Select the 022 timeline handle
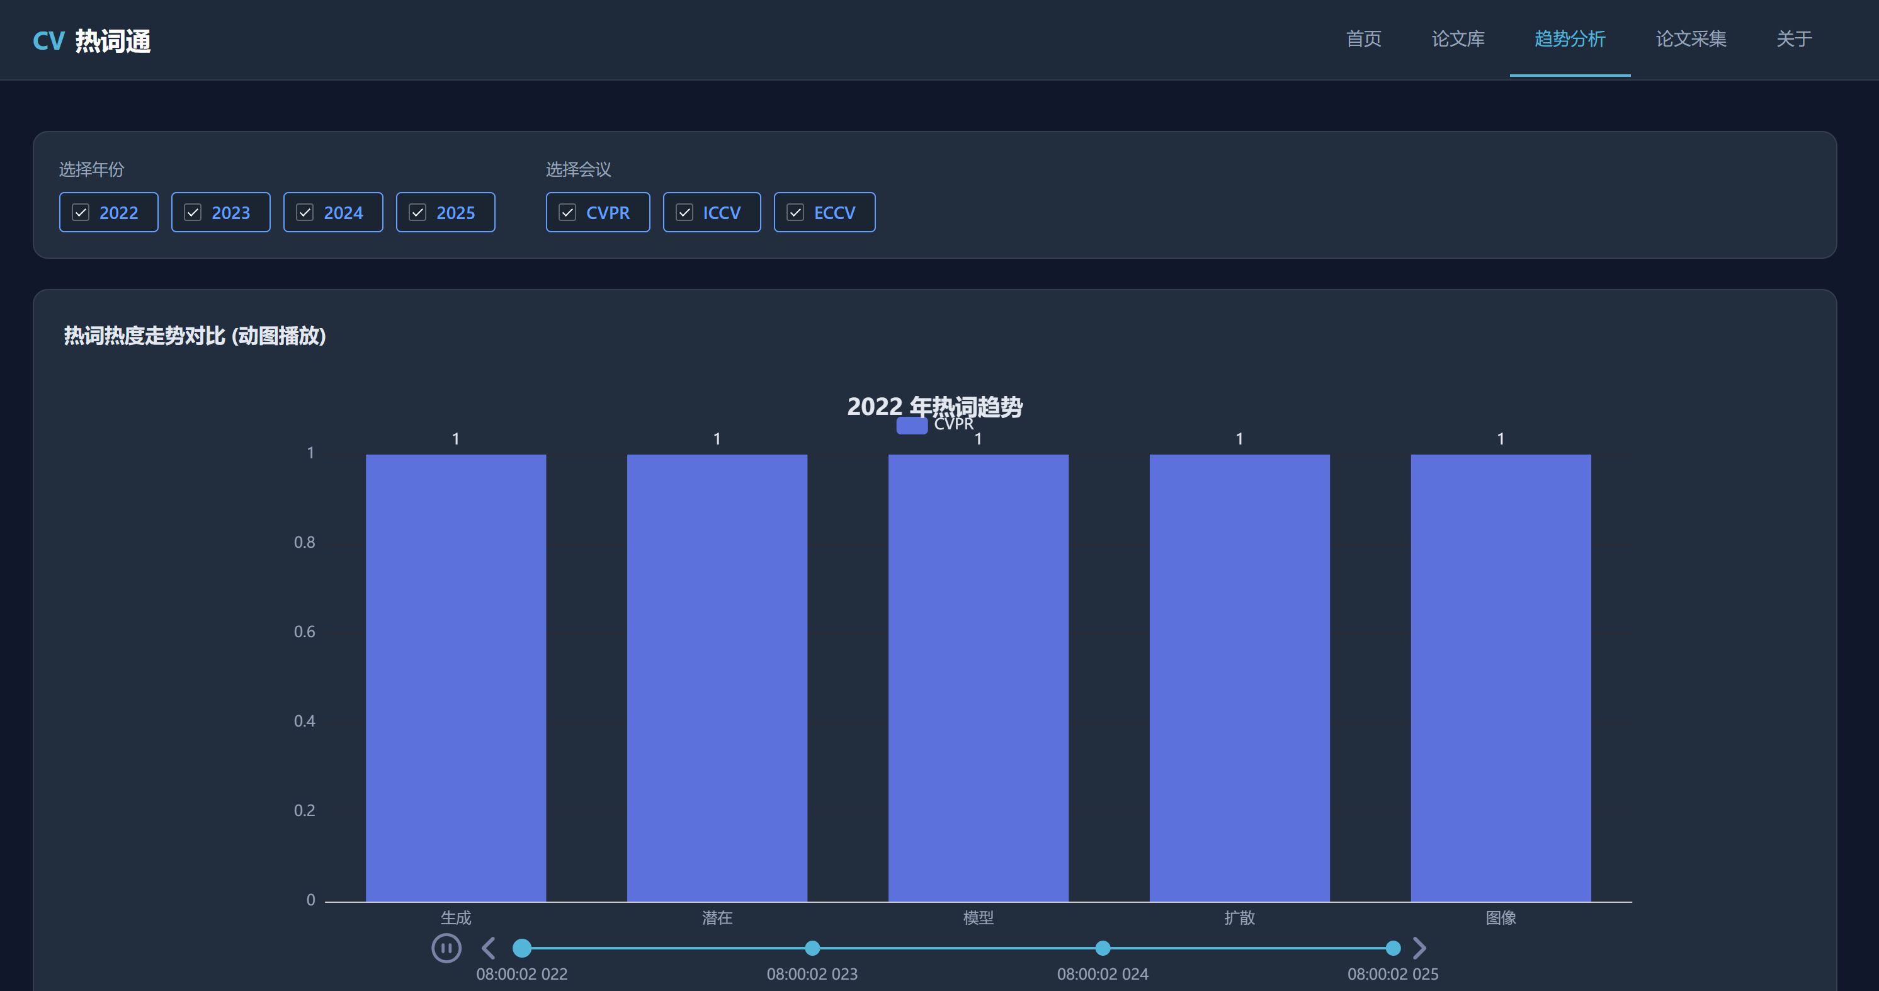Image resolution: width=1879 pixels, height=991 pixels. [522, 948]
